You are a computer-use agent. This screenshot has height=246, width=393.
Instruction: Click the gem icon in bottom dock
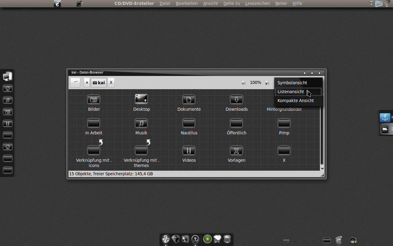(176, 239)
